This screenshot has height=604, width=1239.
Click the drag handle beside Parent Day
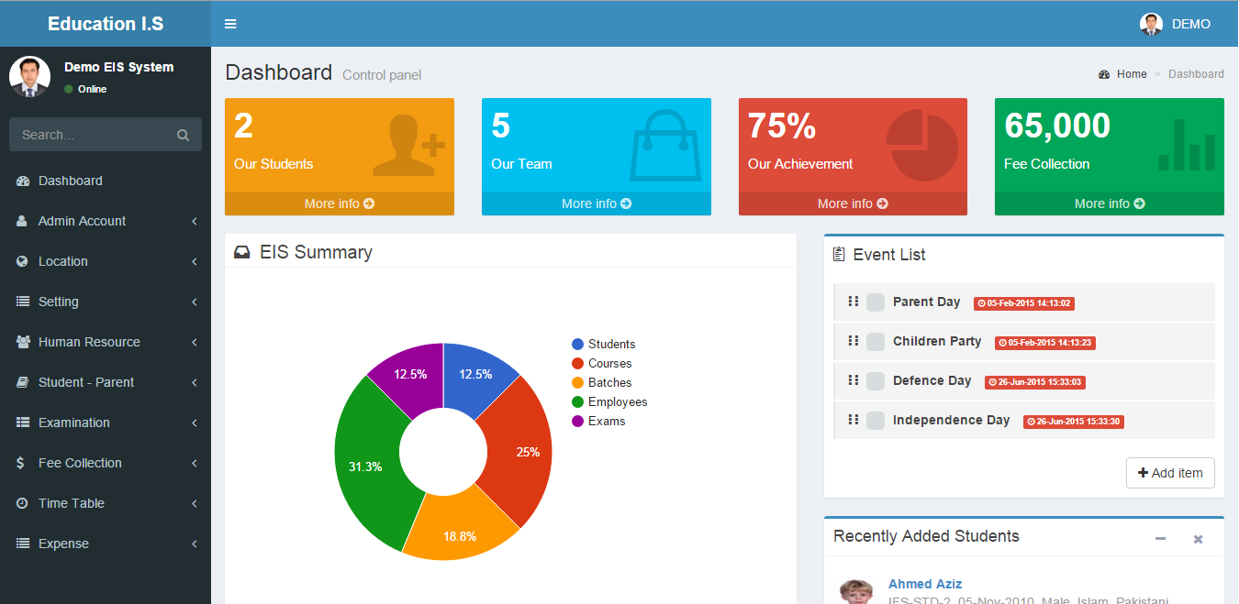coord(853,302)
